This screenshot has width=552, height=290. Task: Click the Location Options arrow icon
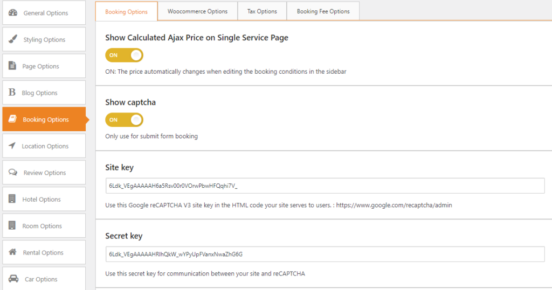coord(12,146)
